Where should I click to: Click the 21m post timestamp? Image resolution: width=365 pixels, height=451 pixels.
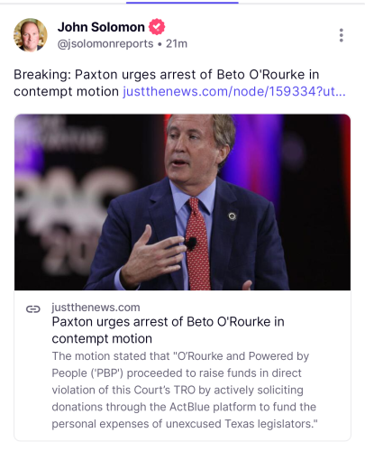click(x=177, y=44)
